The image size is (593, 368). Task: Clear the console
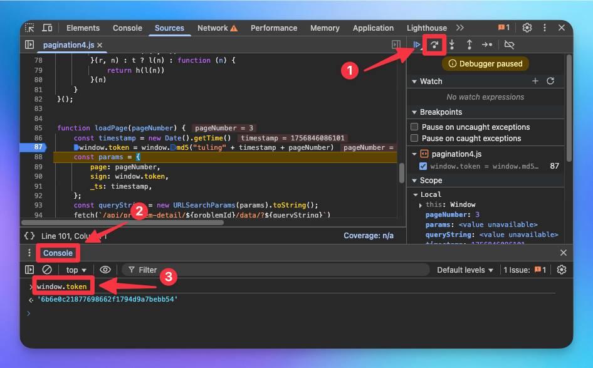(x=47, y=270)
